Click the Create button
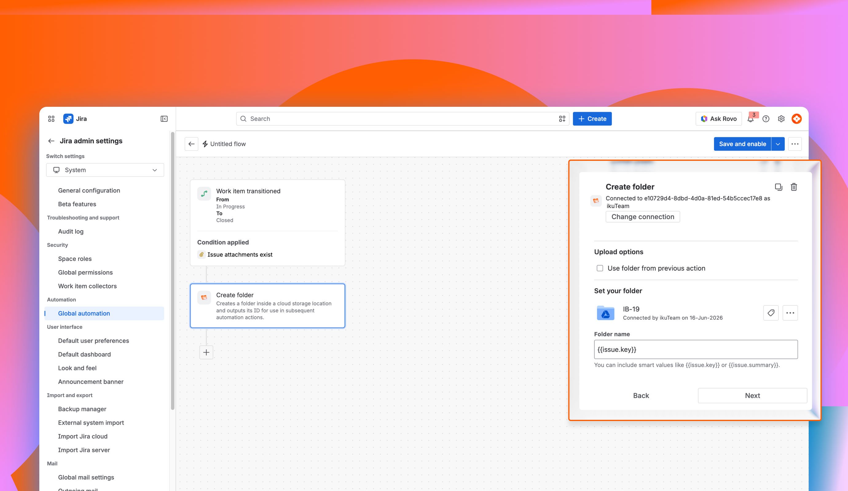This screenshot has width=848, height=491. point(592,119)
